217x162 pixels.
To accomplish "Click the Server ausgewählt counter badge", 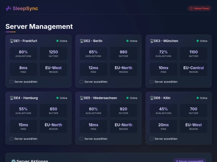I will tap(190, 161).
